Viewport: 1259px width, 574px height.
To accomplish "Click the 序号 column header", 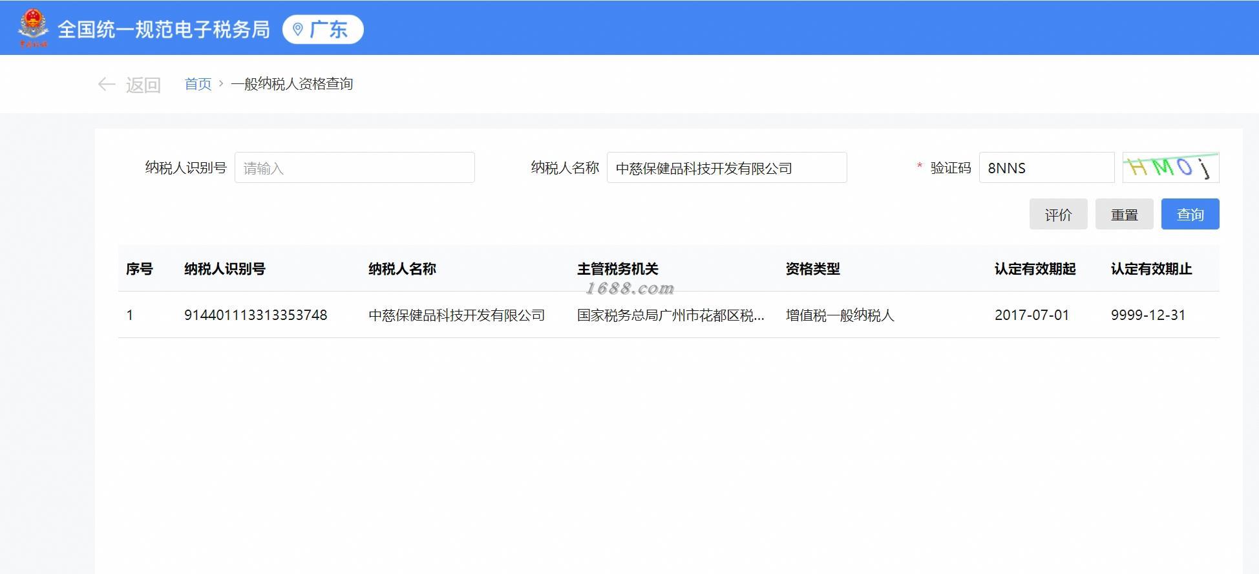I will point(139,268).
